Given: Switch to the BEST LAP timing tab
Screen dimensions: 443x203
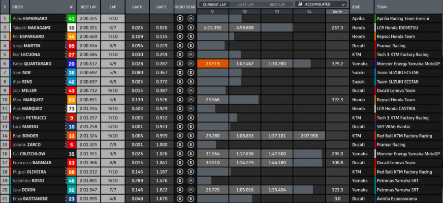Looking at the screenshot, I should (x=277, y=4).
